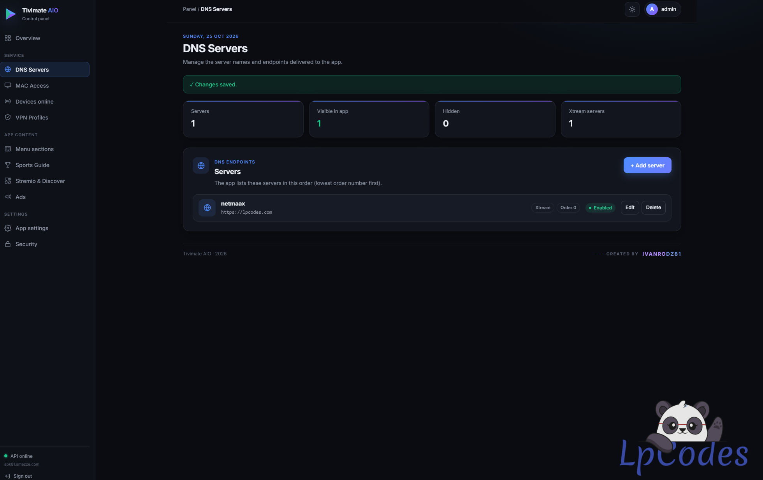Click the Order 0 badge
Screen dimensions: 763x480
coord(568,208)
